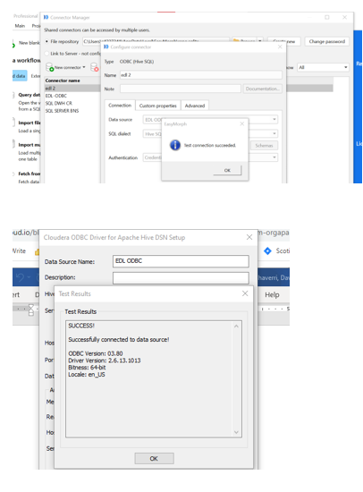363x492 pixels.
Task: Switch to the Connection tab
Action: click(x=120, y=106)
